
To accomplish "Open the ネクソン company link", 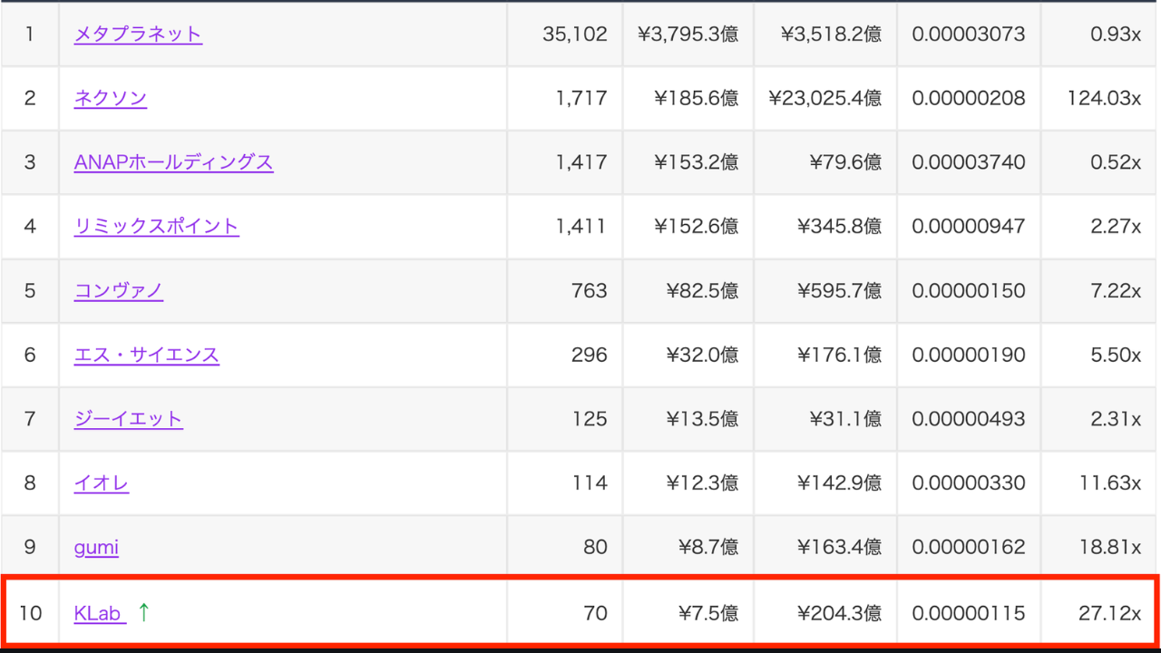I will (110, 98).
